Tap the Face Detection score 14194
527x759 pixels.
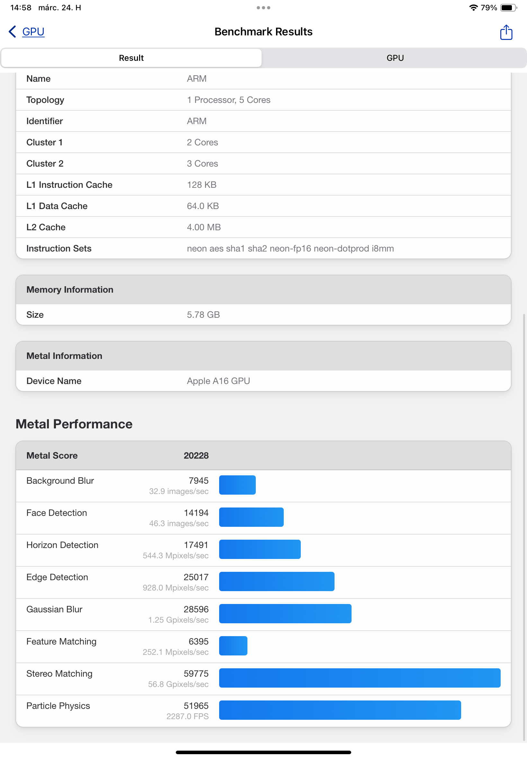(196, 513)
